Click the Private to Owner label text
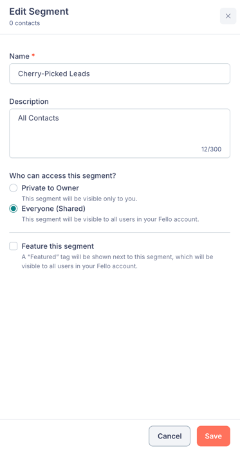The image size is (240, 450). tap(50, 188)
